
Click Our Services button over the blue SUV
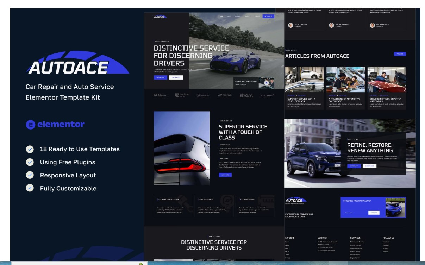click(369, 166)
